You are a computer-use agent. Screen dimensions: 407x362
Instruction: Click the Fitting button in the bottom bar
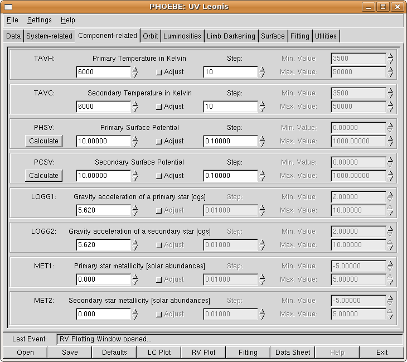coord(248,352)
